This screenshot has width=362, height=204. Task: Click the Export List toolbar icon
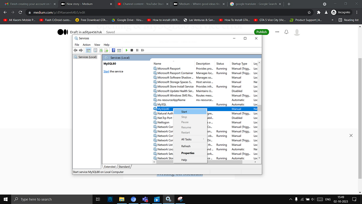point(106,50)
